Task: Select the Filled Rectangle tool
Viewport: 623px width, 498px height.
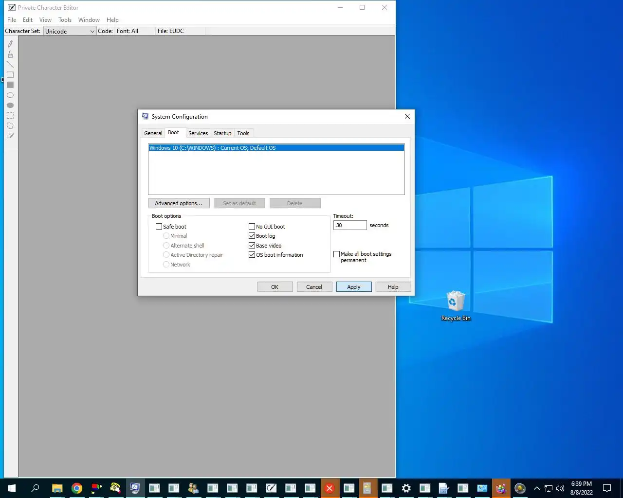Action: 10,85
